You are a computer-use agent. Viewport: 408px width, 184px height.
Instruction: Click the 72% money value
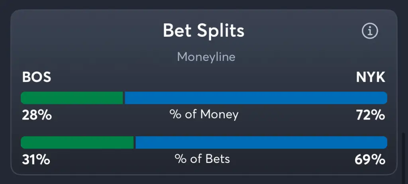coord(371,115)
